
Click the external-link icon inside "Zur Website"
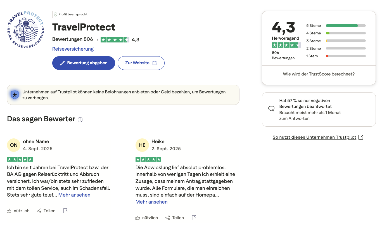click(x=155, y=63)
